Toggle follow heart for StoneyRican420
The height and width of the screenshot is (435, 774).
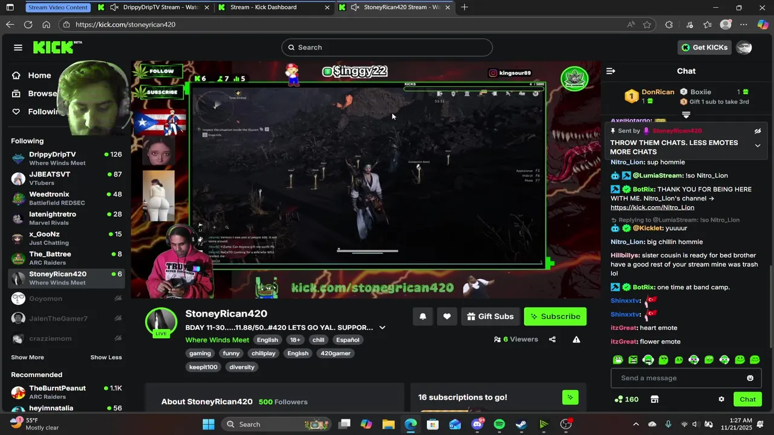tap(447, 317)
